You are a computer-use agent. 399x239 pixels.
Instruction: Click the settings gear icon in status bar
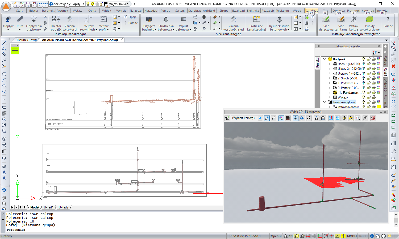372,236
